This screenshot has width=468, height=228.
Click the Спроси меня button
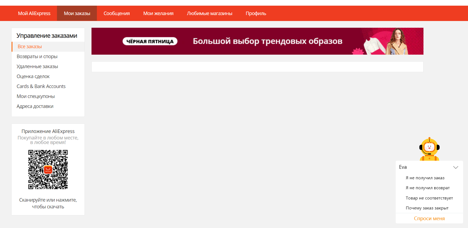[x=429, y=218]
